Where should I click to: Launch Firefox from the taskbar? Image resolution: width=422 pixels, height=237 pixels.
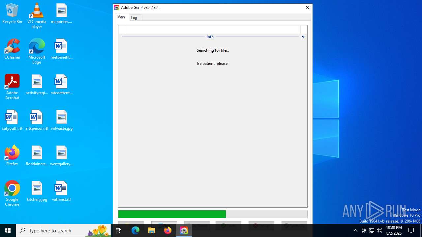[168, 230]
